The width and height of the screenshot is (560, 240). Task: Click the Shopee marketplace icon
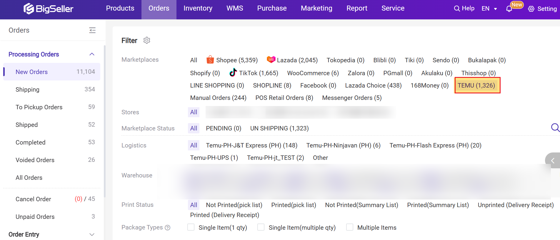coord(210,60)
